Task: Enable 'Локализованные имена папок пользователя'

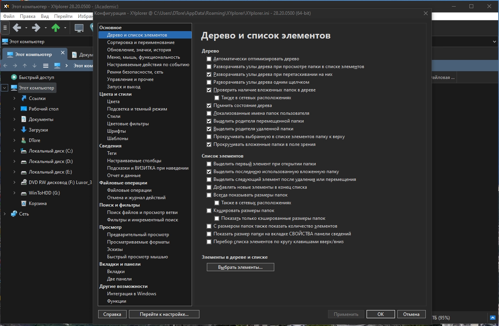Action: (x=209, y=113)
